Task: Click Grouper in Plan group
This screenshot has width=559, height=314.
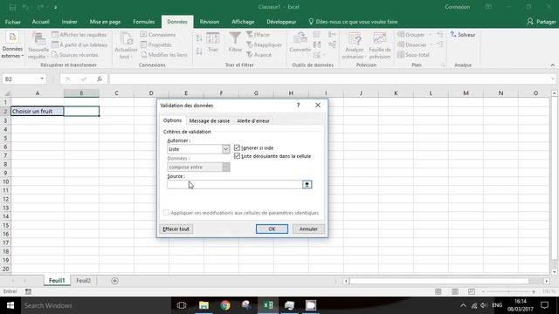Action: 411,35
